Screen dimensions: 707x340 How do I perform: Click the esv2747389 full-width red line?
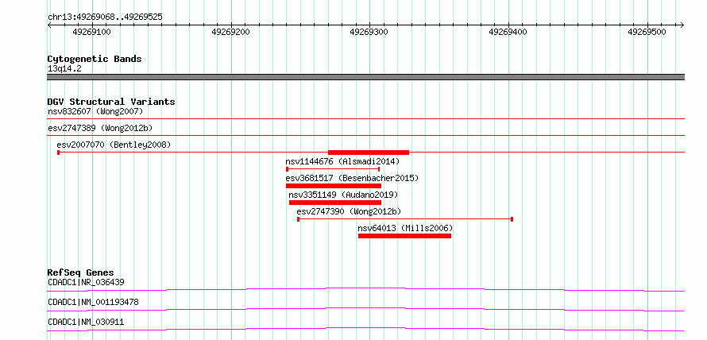[x=365, y=135]
